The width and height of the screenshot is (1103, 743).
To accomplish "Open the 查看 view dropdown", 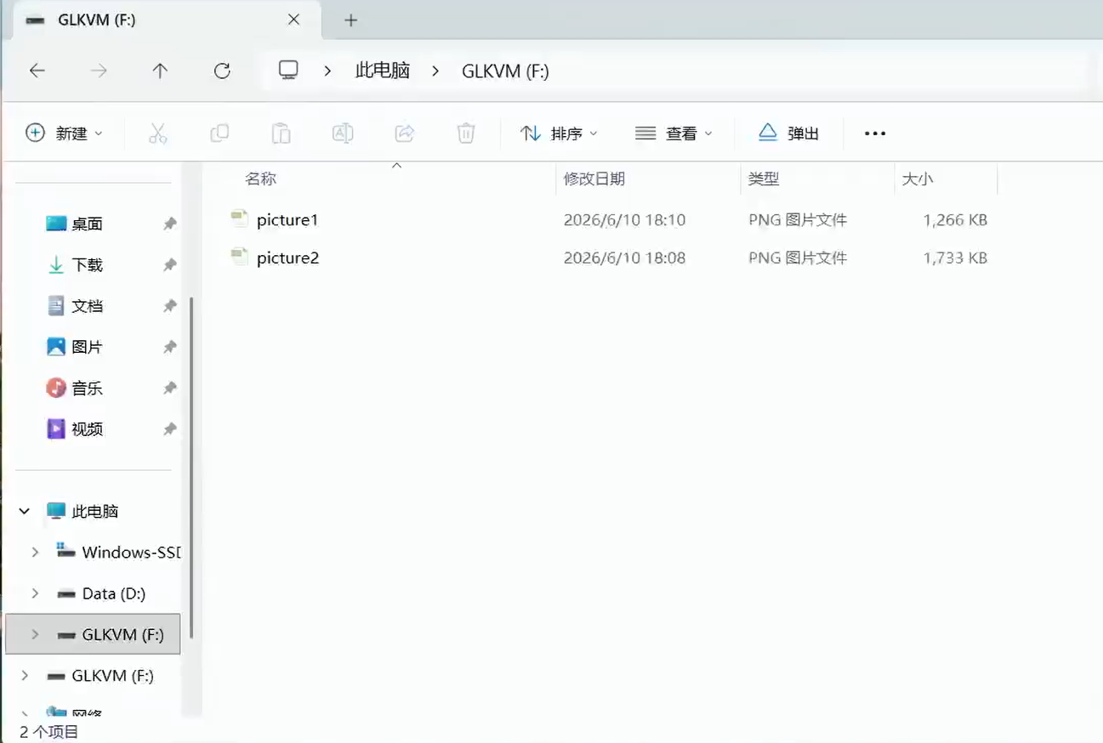I will (674, 133).
